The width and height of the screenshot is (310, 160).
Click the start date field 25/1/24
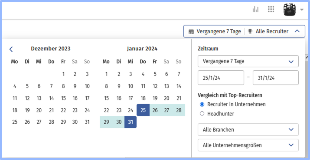221,78
